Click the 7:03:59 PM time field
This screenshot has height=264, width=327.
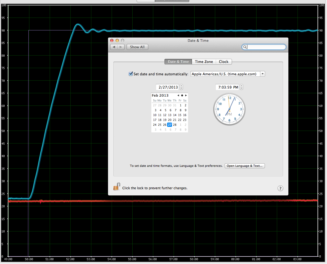tap(228, 87)
